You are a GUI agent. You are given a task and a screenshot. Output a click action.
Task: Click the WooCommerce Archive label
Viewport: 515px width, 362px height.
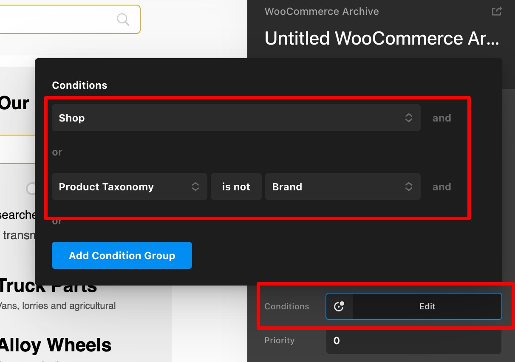pyautogui.click(x=322, y=11)
